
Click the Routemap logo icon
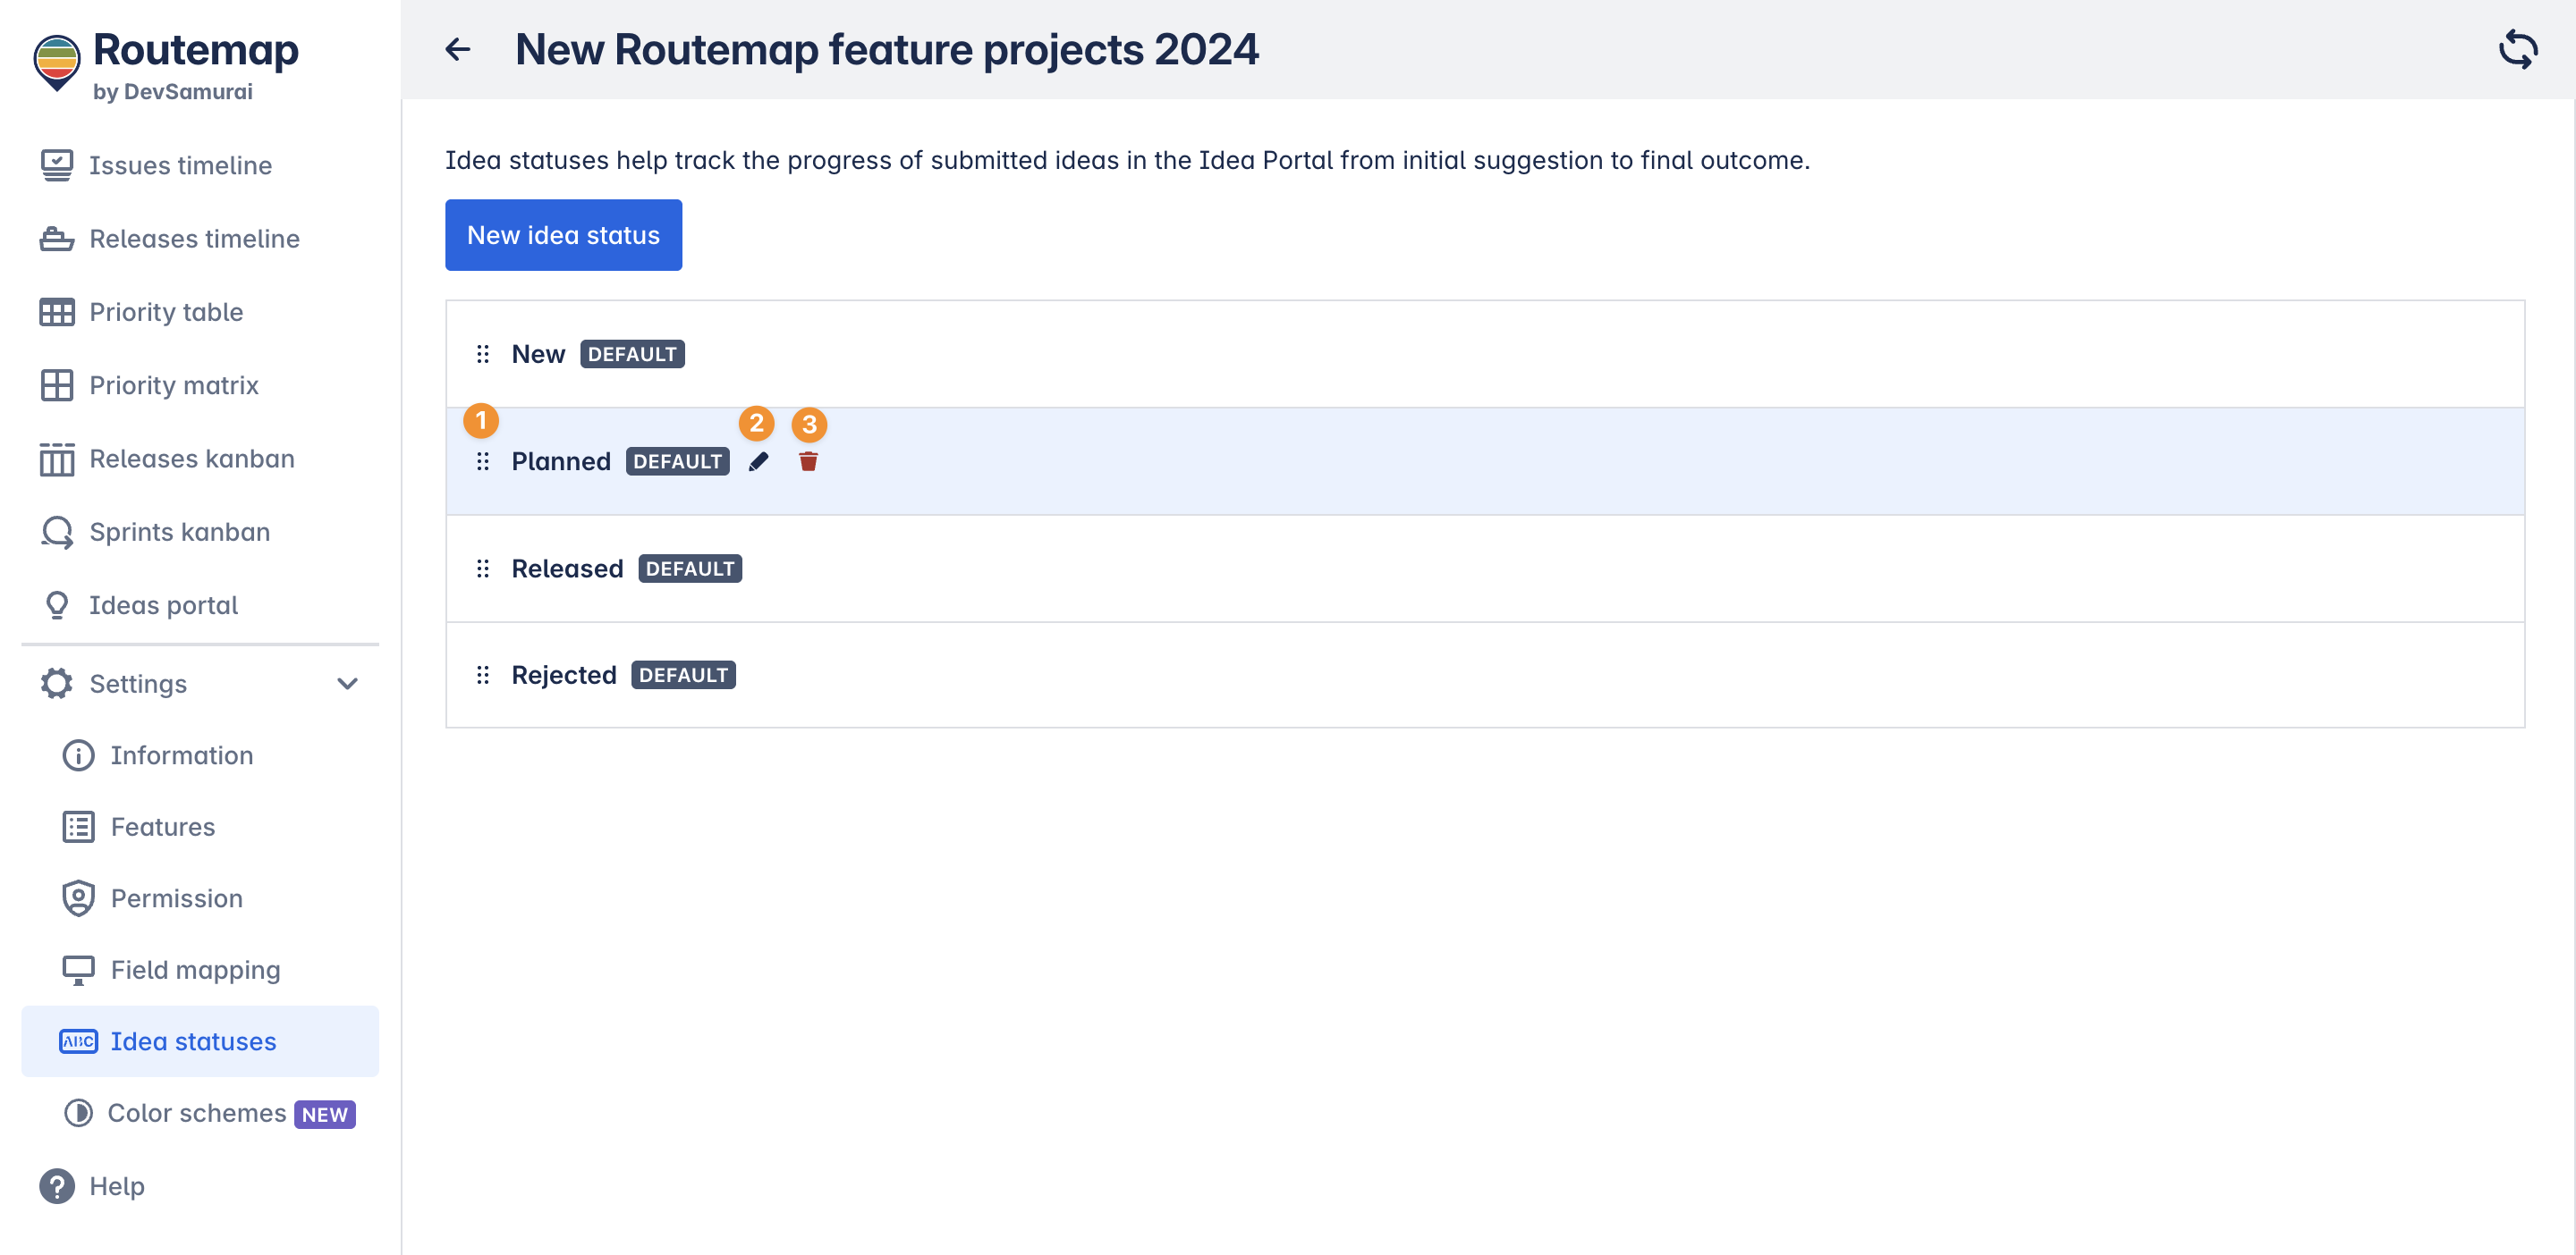[x=57, y=62]
